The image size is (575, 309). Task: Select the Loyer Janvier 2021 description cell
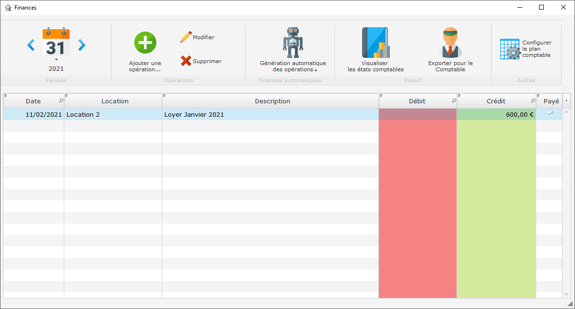coord(270,114)
